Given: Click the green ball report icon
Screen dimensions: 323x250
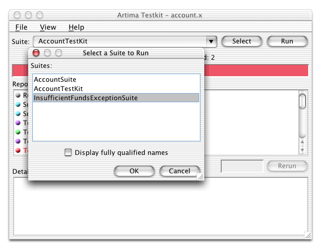Looking at the screenshot, I should coord(18,132).
